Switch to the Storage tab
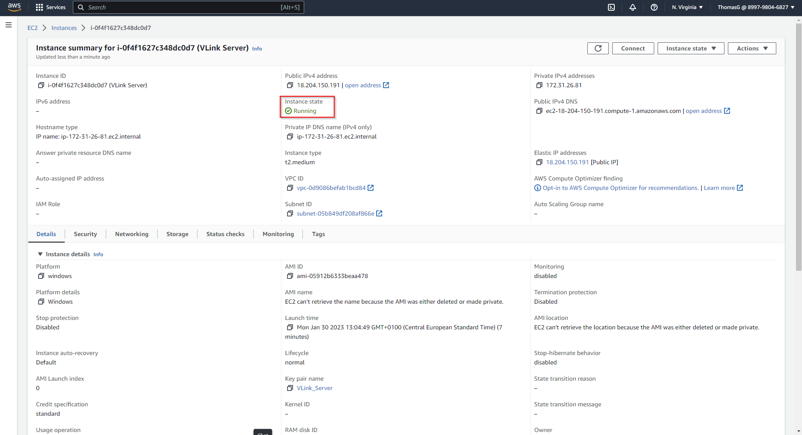The image size is (802, 435). coord(177,234)
